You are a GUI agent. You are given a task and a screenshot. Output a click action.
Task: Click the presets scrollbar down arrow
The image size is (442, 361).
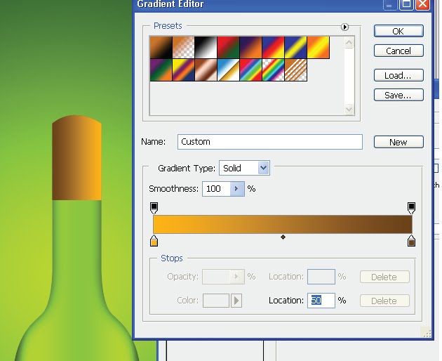pyautogui.click(x=349, y=109)
